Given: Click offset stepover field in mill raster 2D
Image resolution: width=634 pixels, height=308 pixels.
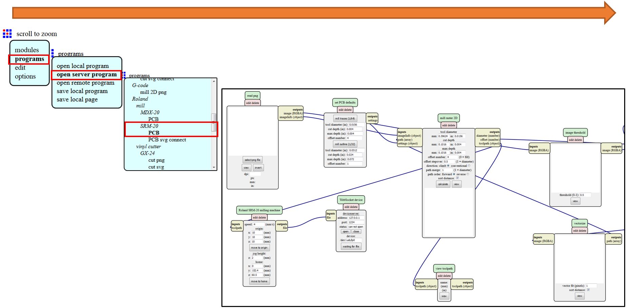Looking at the screenshot, I should (449, 161).
